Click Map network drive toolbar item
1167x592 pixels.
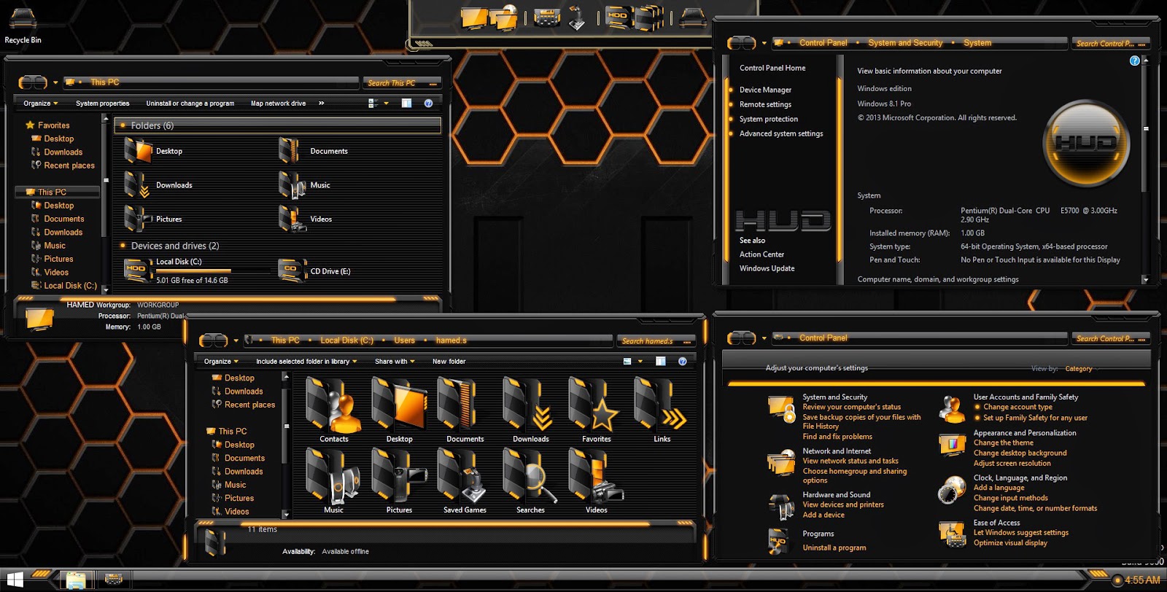pyautogui.click(x=278, y=104)
